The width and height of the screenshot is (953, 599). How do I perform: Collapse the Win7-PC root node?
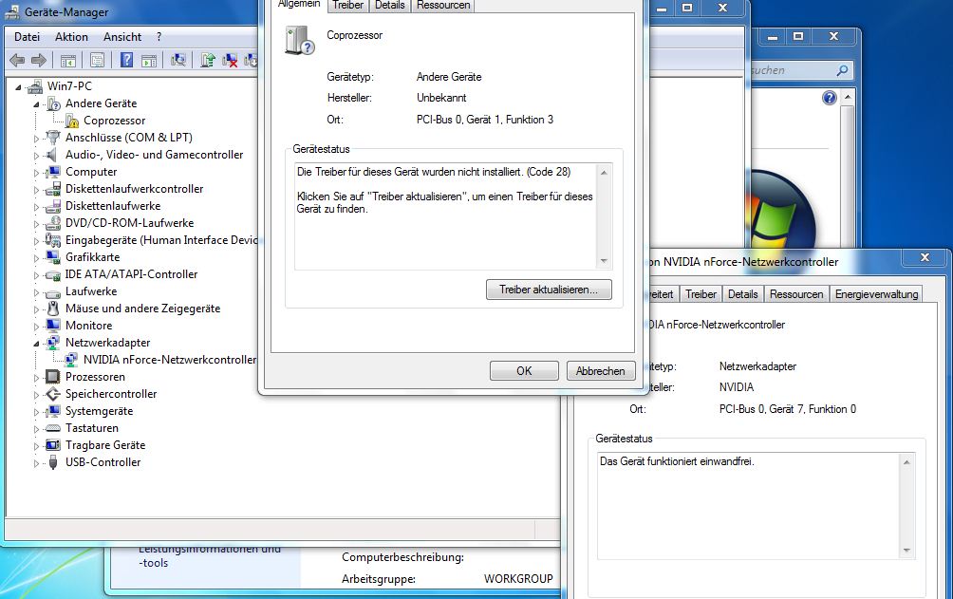18,87
